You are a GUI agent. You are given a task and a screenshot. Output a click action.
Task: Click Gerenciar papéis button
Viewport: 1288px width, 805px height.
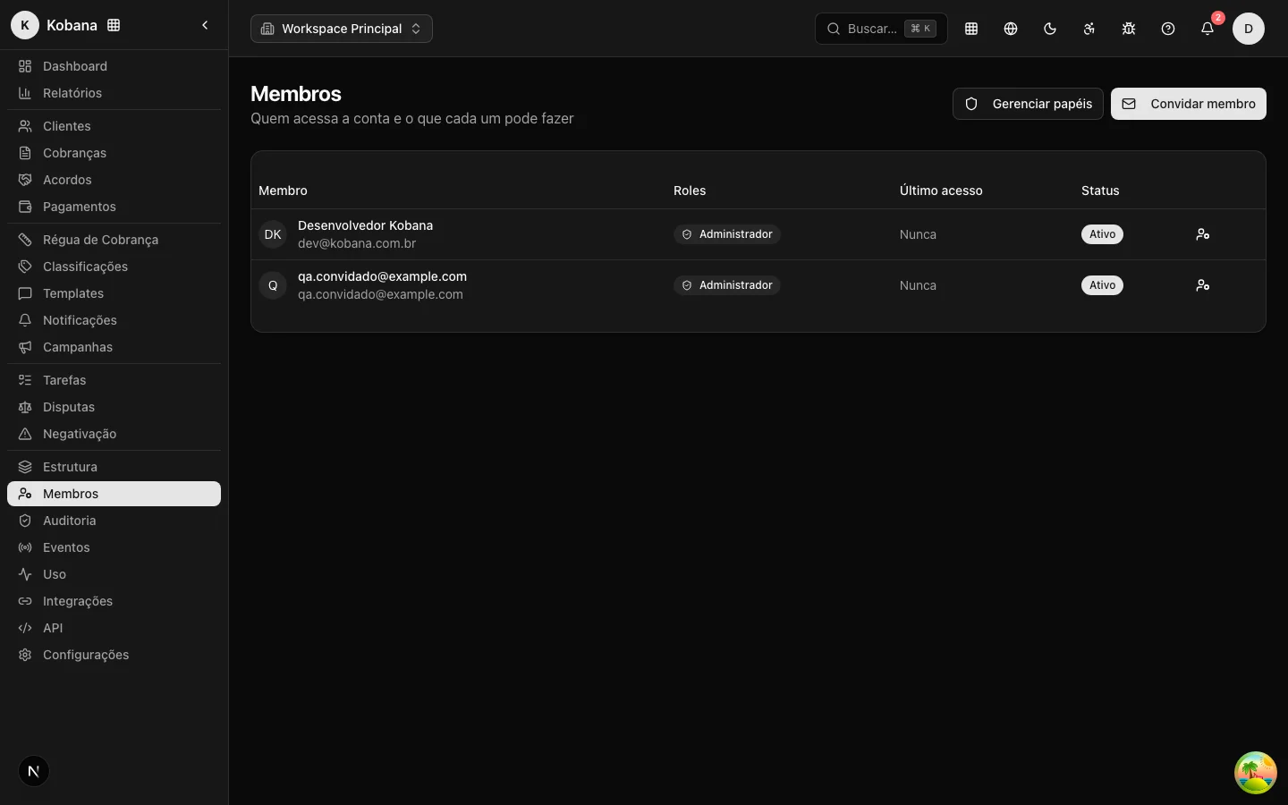pos(1028,104)
